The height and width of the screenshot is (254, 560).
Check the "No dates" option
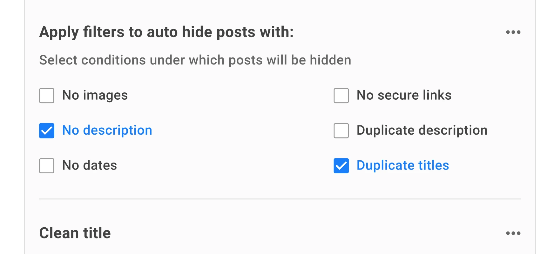point(46,165)
